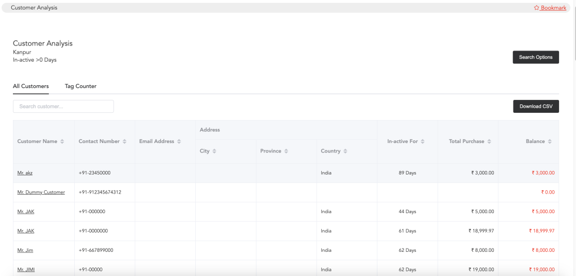The height and width of the screenshot is (276, 576).
Task: Click Customer Analysis breadcrumb title
Action: 34,8
